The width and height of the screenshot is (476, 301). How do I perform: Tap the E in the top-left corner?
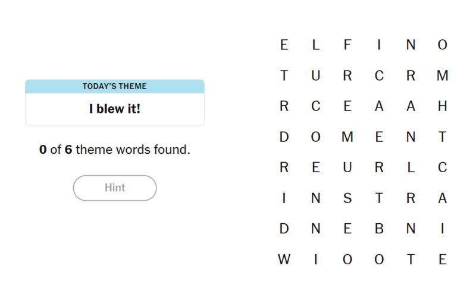coord(284,45)
